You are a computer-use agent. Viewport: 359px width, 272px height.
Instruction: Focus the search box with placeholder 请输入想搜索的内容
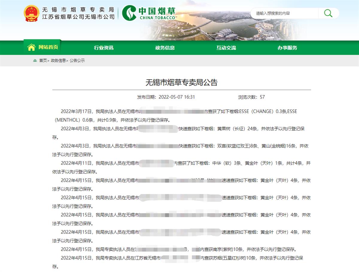point(284,13)
